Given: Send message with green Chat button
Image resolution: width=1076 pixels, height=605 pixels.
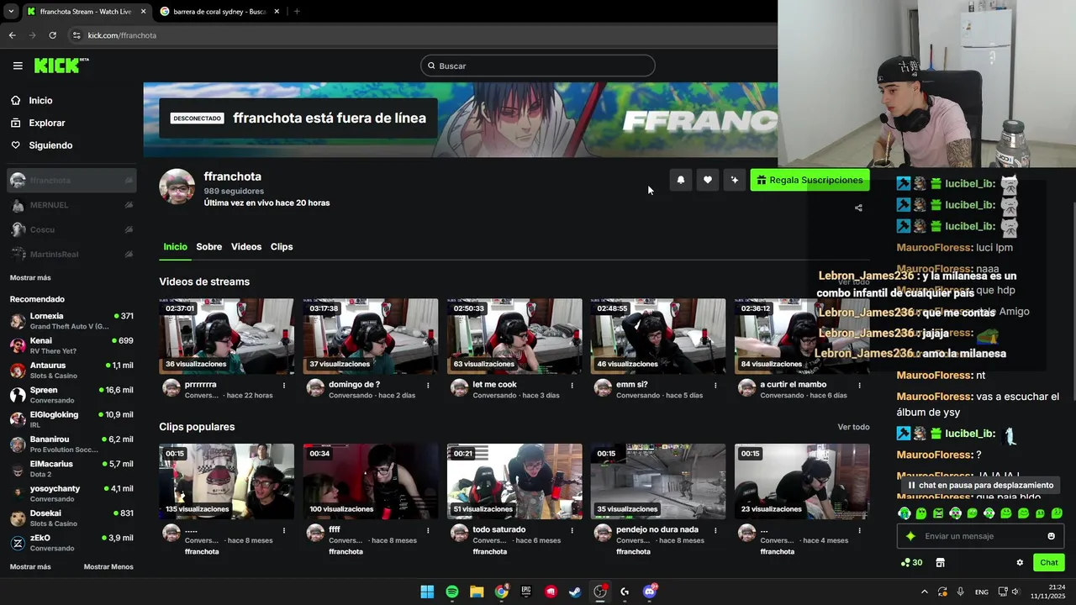Looking at the screenshot, I should [1049, 563].
